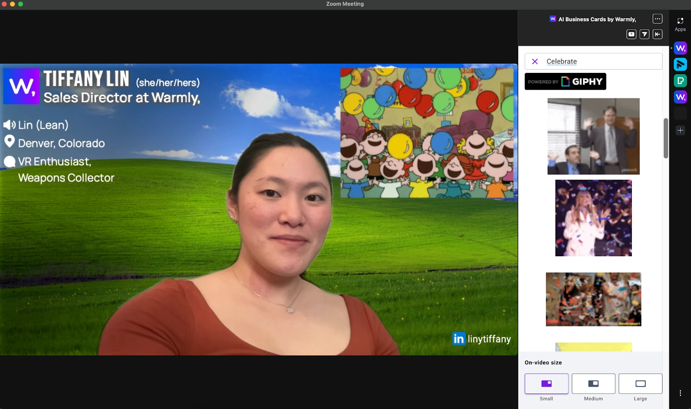Click the send-app paper plane icon
Image resolution: width=691 pixels, height=409 pixels.
[644, 34]
